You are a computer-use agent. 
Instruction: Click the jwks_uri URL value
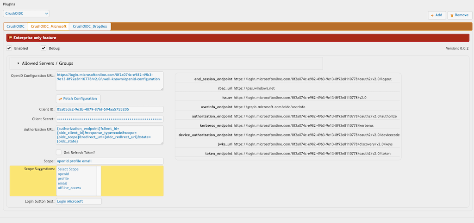313,144
